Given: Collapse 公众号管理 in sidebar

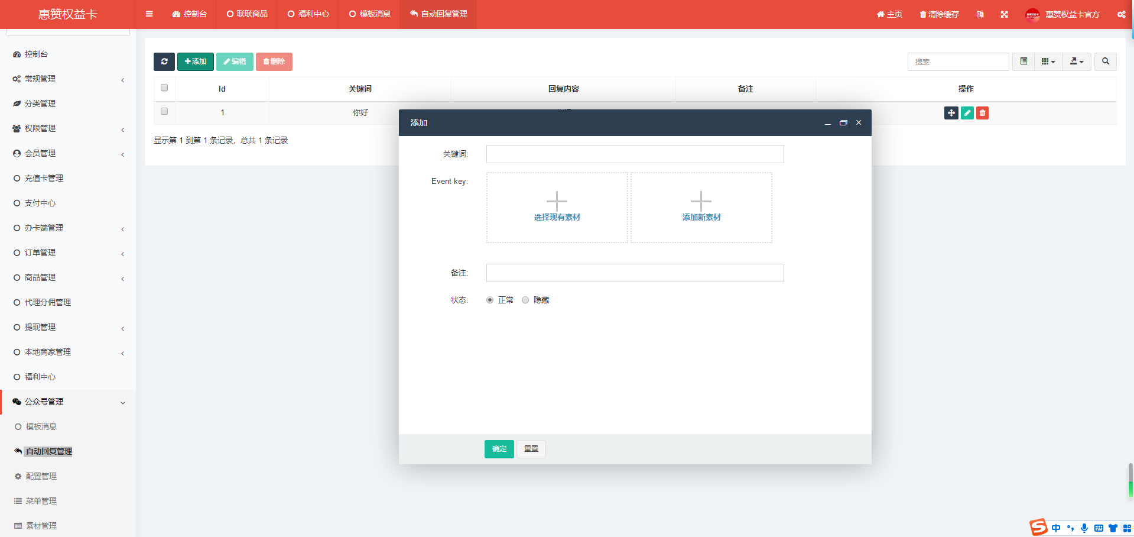Looking at the screenshot, I should click(x=68, y=402).
